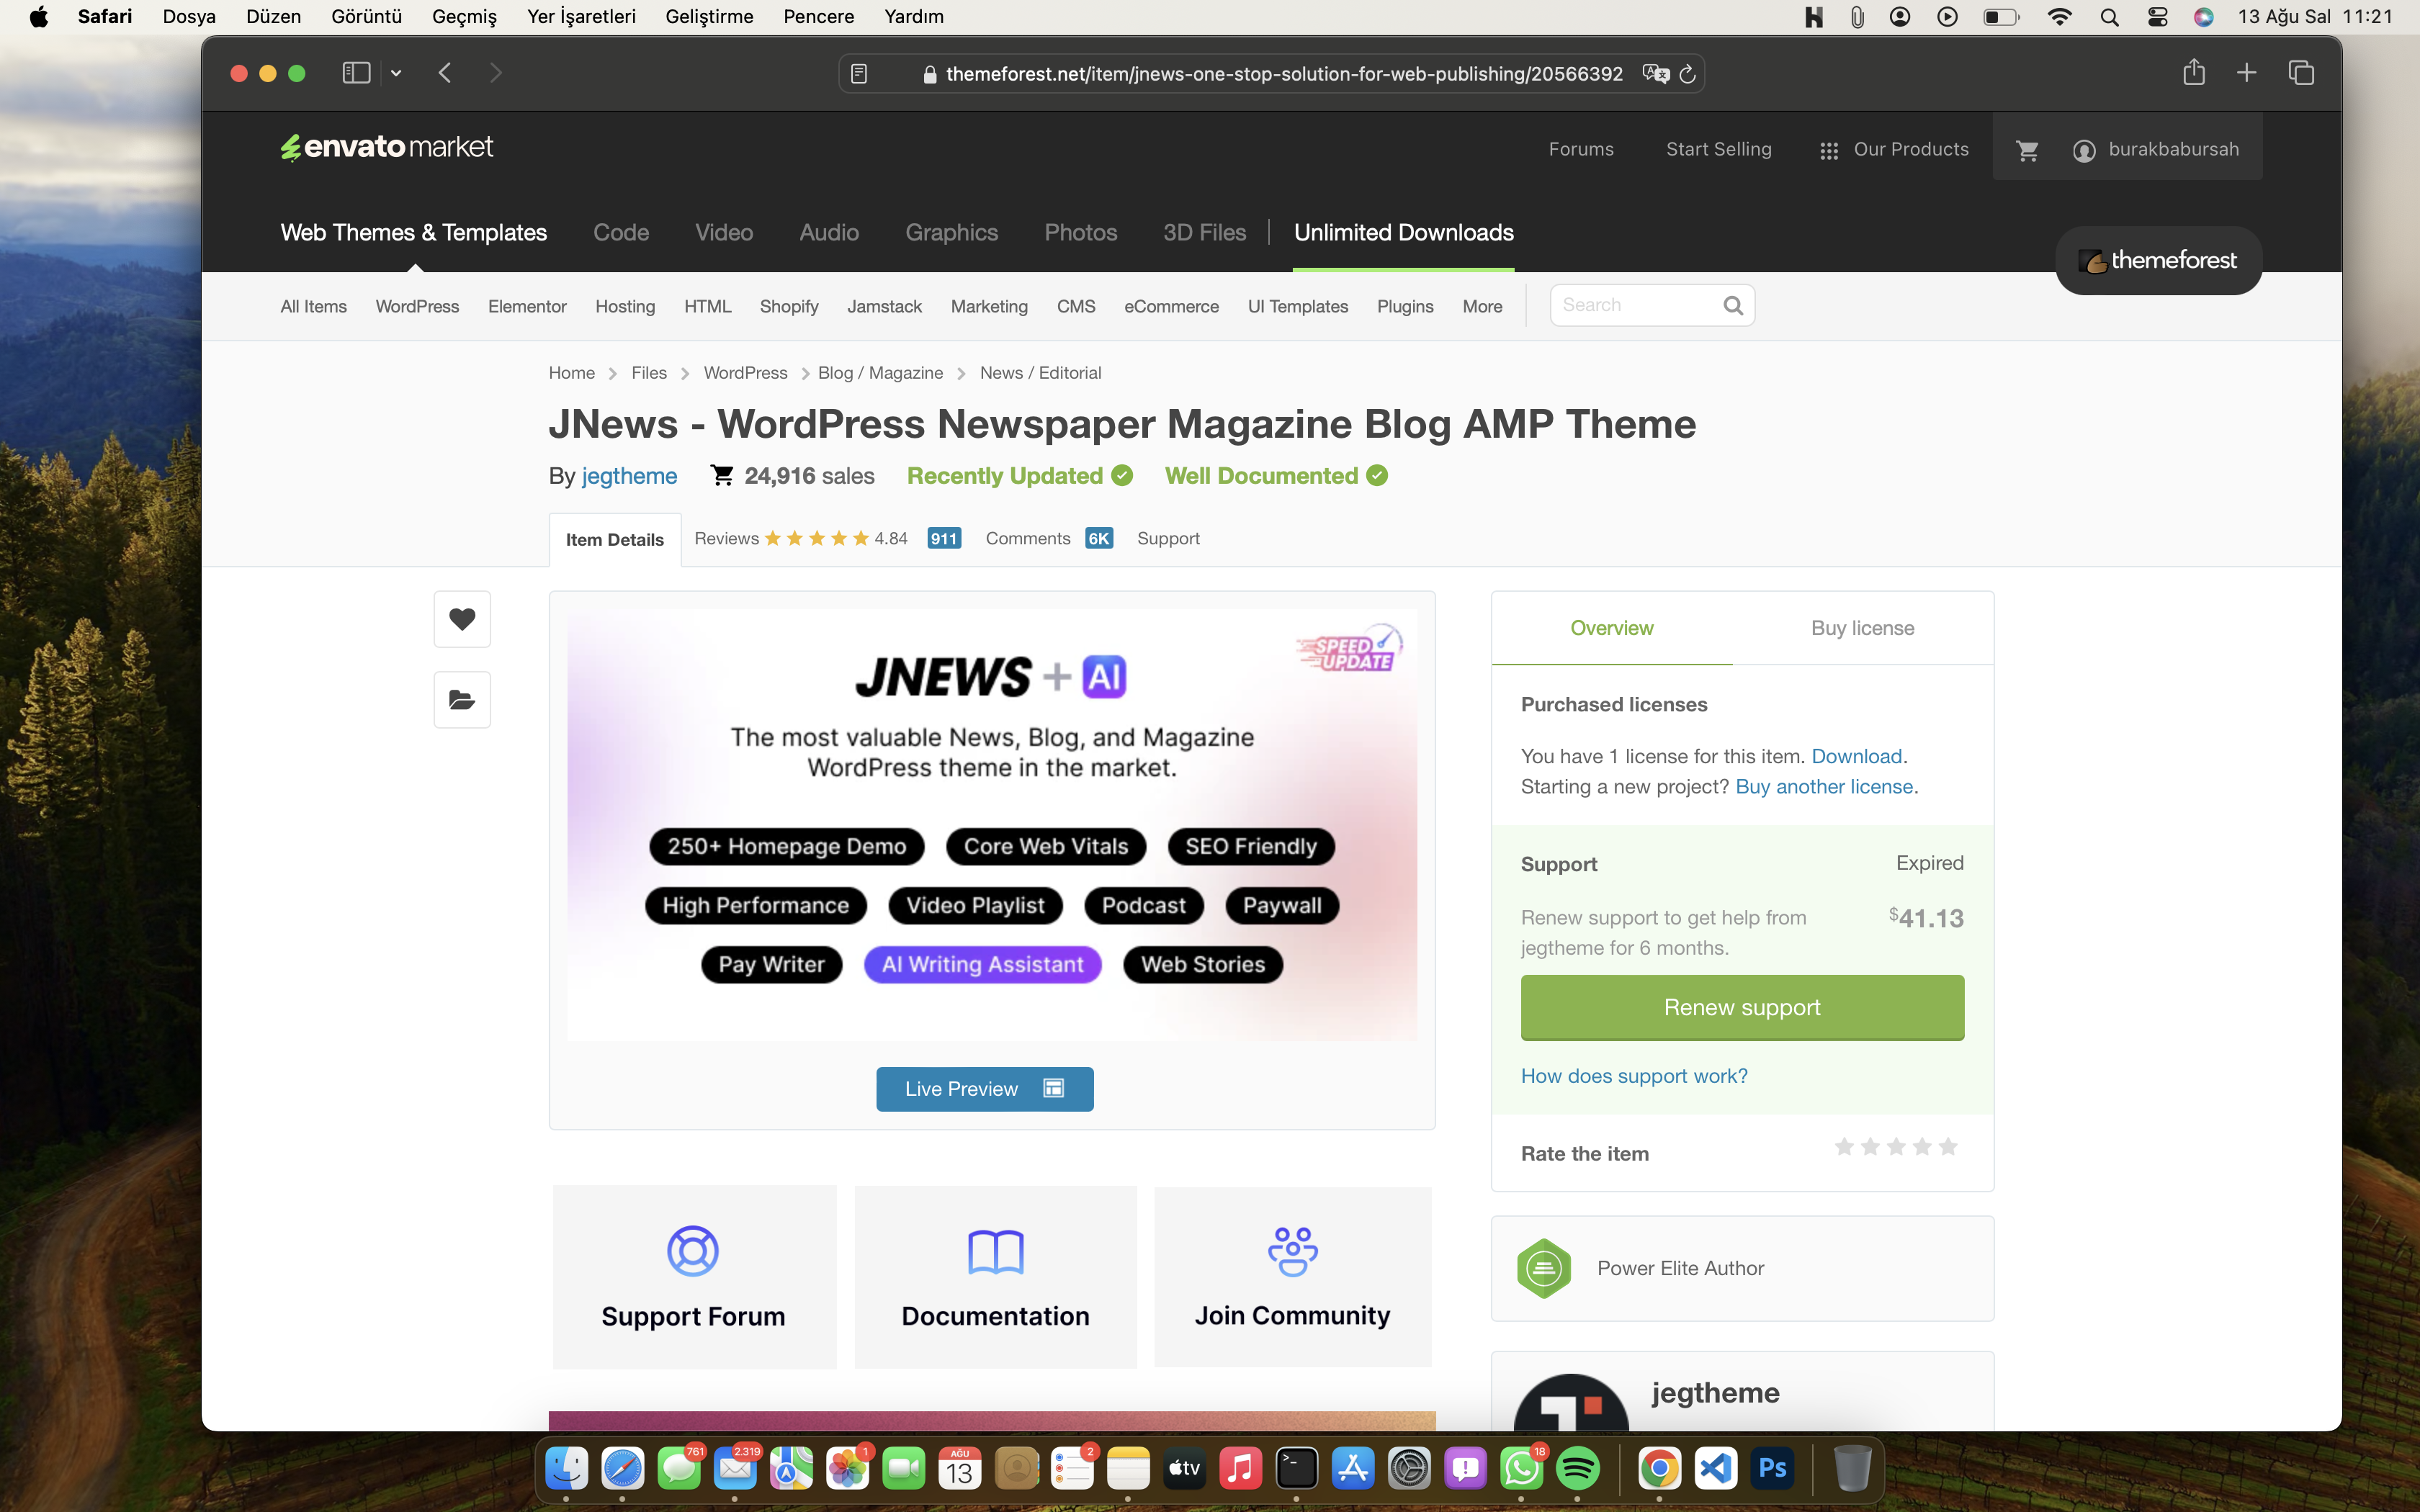Image resolution: width=2420 pixels, height=1512 pixels.
Task: Select the Item Details tab
Action: (x=615, y=540)
